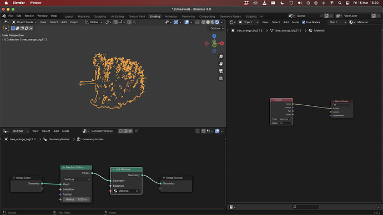The height and width of the screenshot is (215, 383).
Task: Click the extend-selection mode icon in viewport toolbar
Action: point(18,28)
